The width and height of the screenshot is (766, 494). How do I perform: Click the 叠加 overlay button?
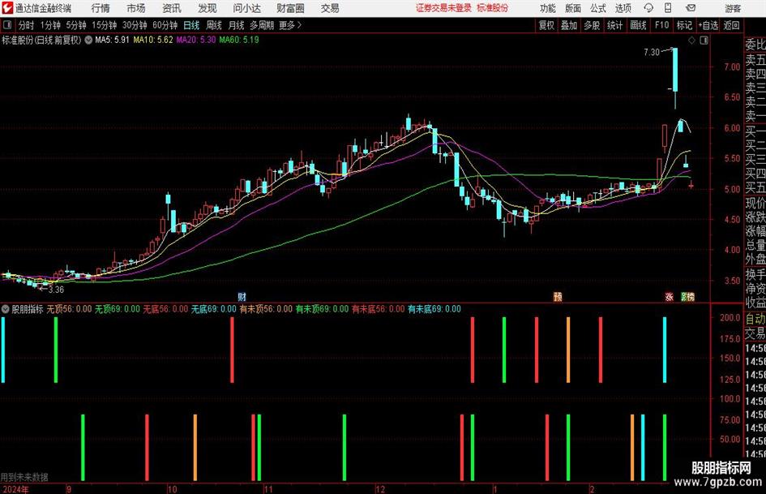tap(569, 25)
